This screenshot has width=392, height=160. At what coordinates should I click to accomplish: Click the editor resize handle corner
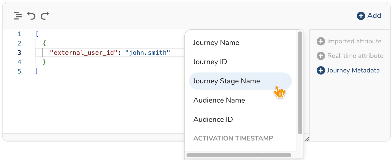307,139
